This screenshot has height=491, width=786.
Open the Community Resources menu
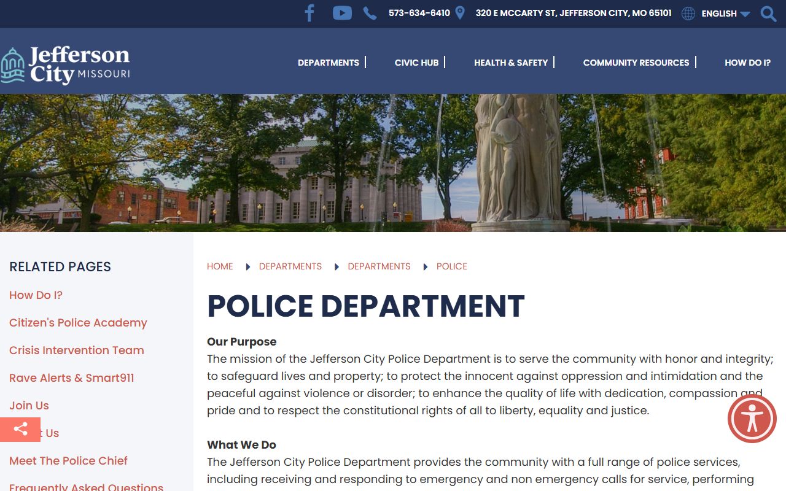coord(636,63)
